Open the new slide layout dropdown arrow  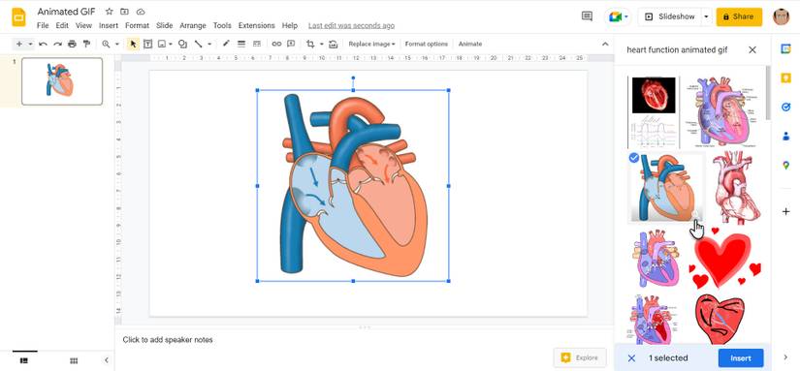[30, 44]
